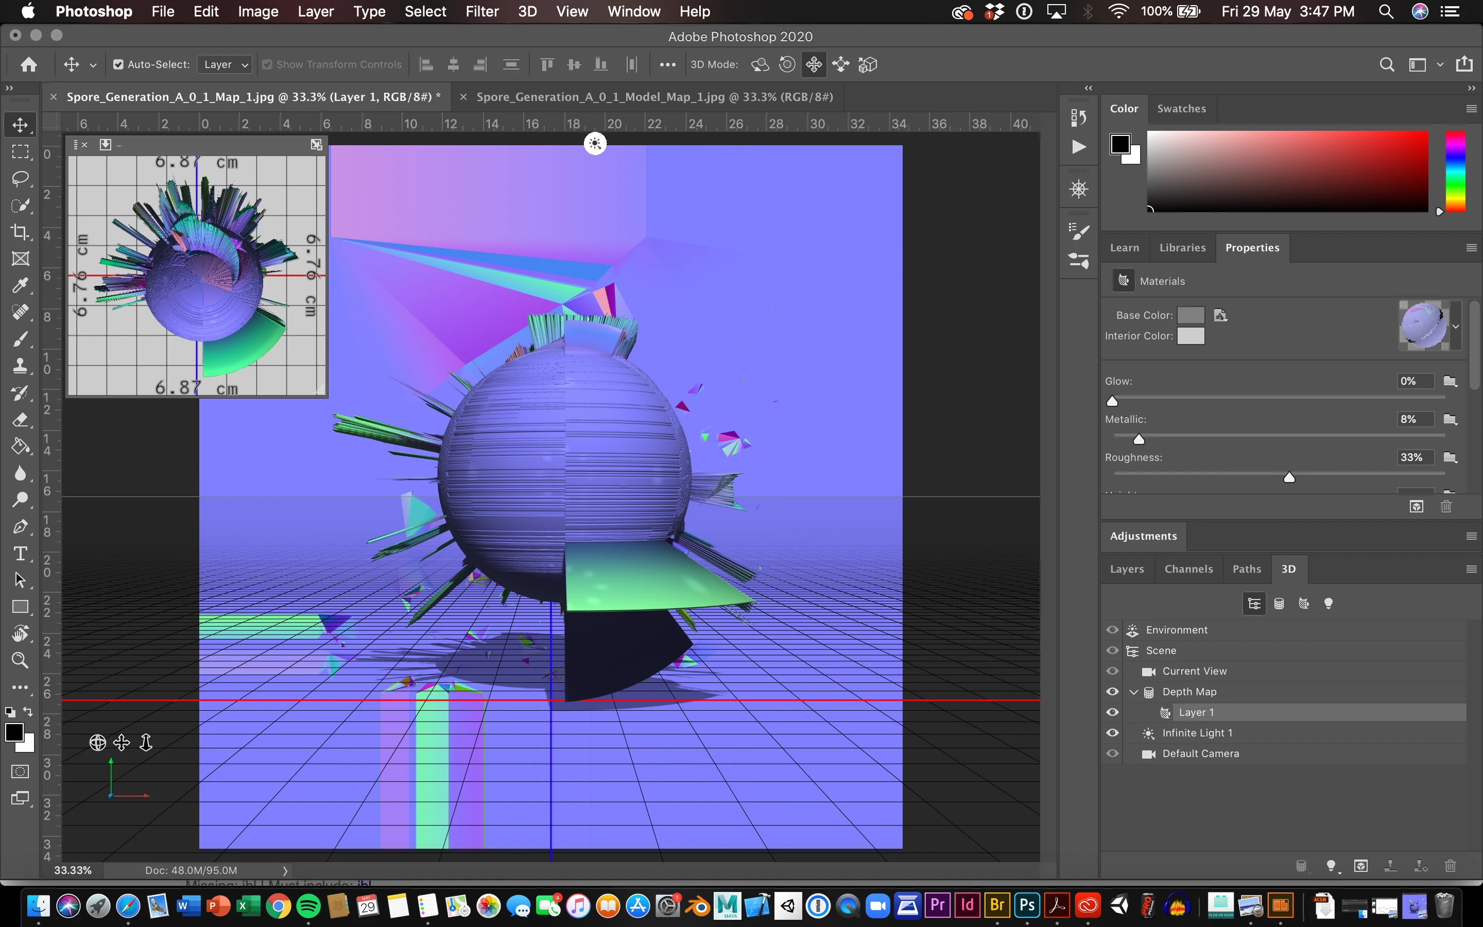Select the Clone Stamp tool

point(20,366)
